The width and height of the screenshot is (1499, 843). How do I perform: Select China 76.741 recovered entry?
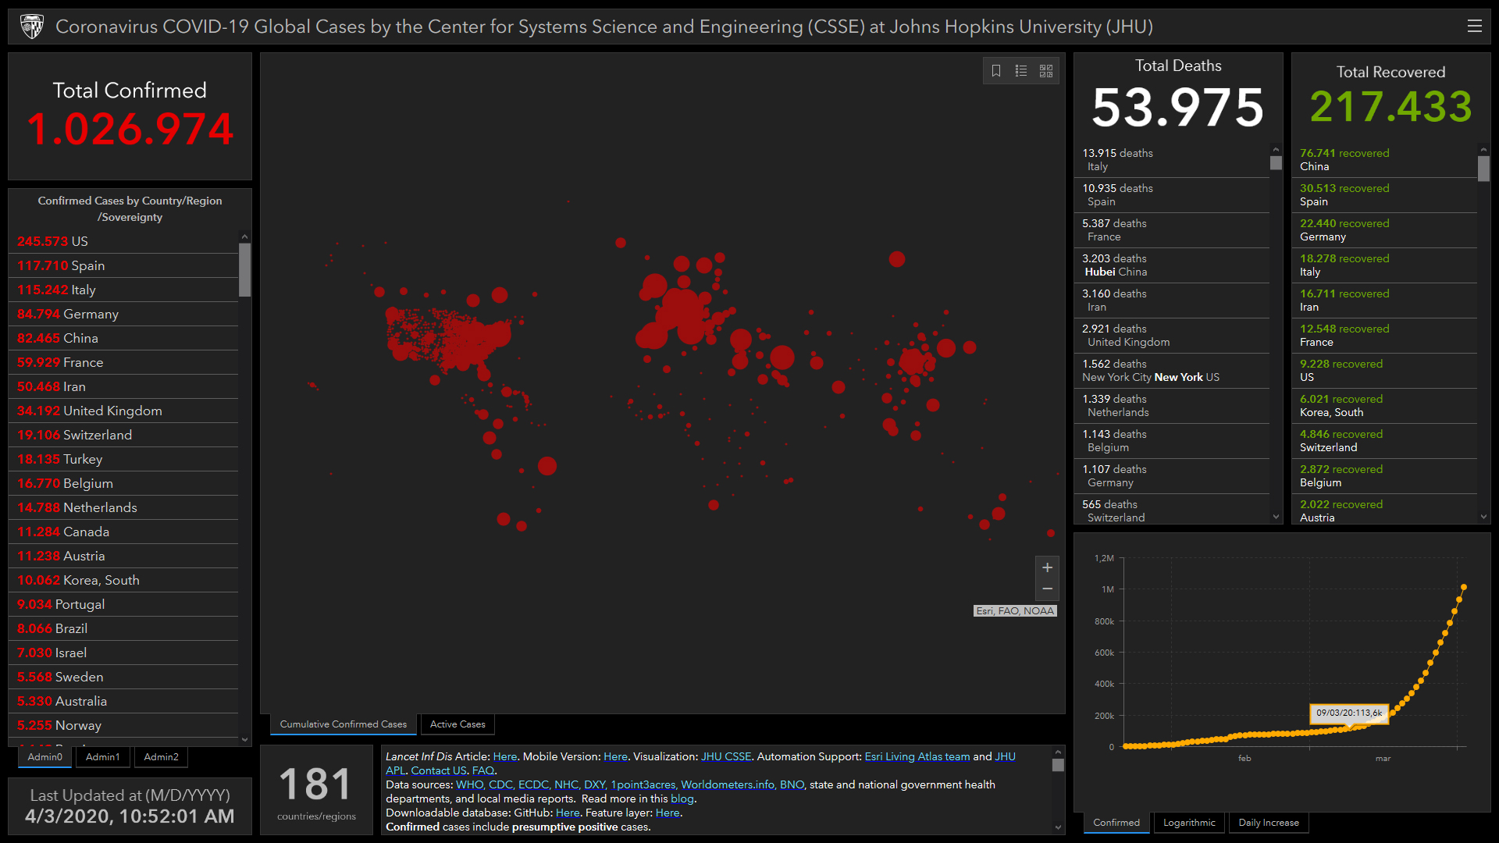click(x=1385, y=160)
